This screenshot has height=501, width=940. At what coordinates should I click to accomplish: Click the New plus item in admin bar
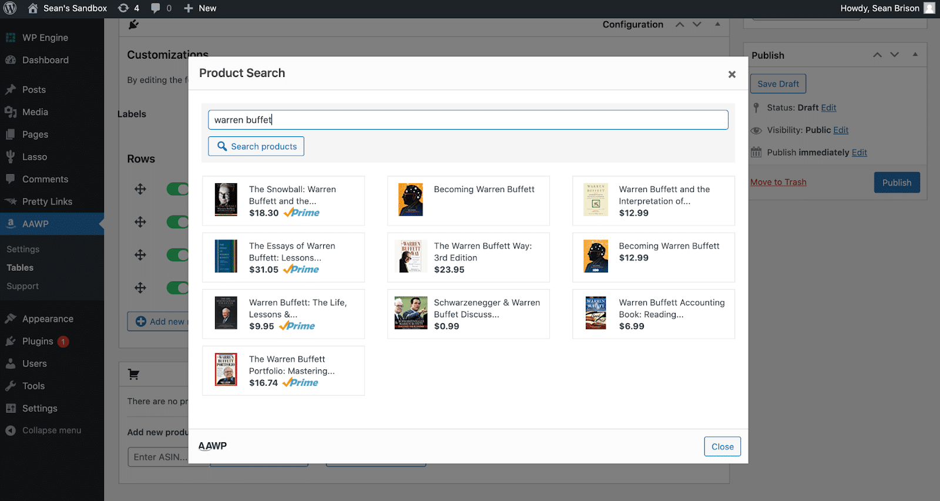point(200,8)
